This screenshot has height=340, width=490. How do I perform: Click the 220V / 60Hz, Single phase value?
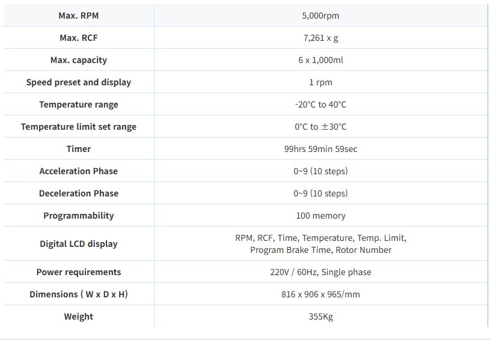tap(320, 272)
